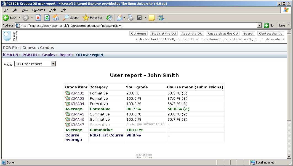Click the vertical scrollbar up arrow
Screen dimensions: 293x166
point(289,32)
